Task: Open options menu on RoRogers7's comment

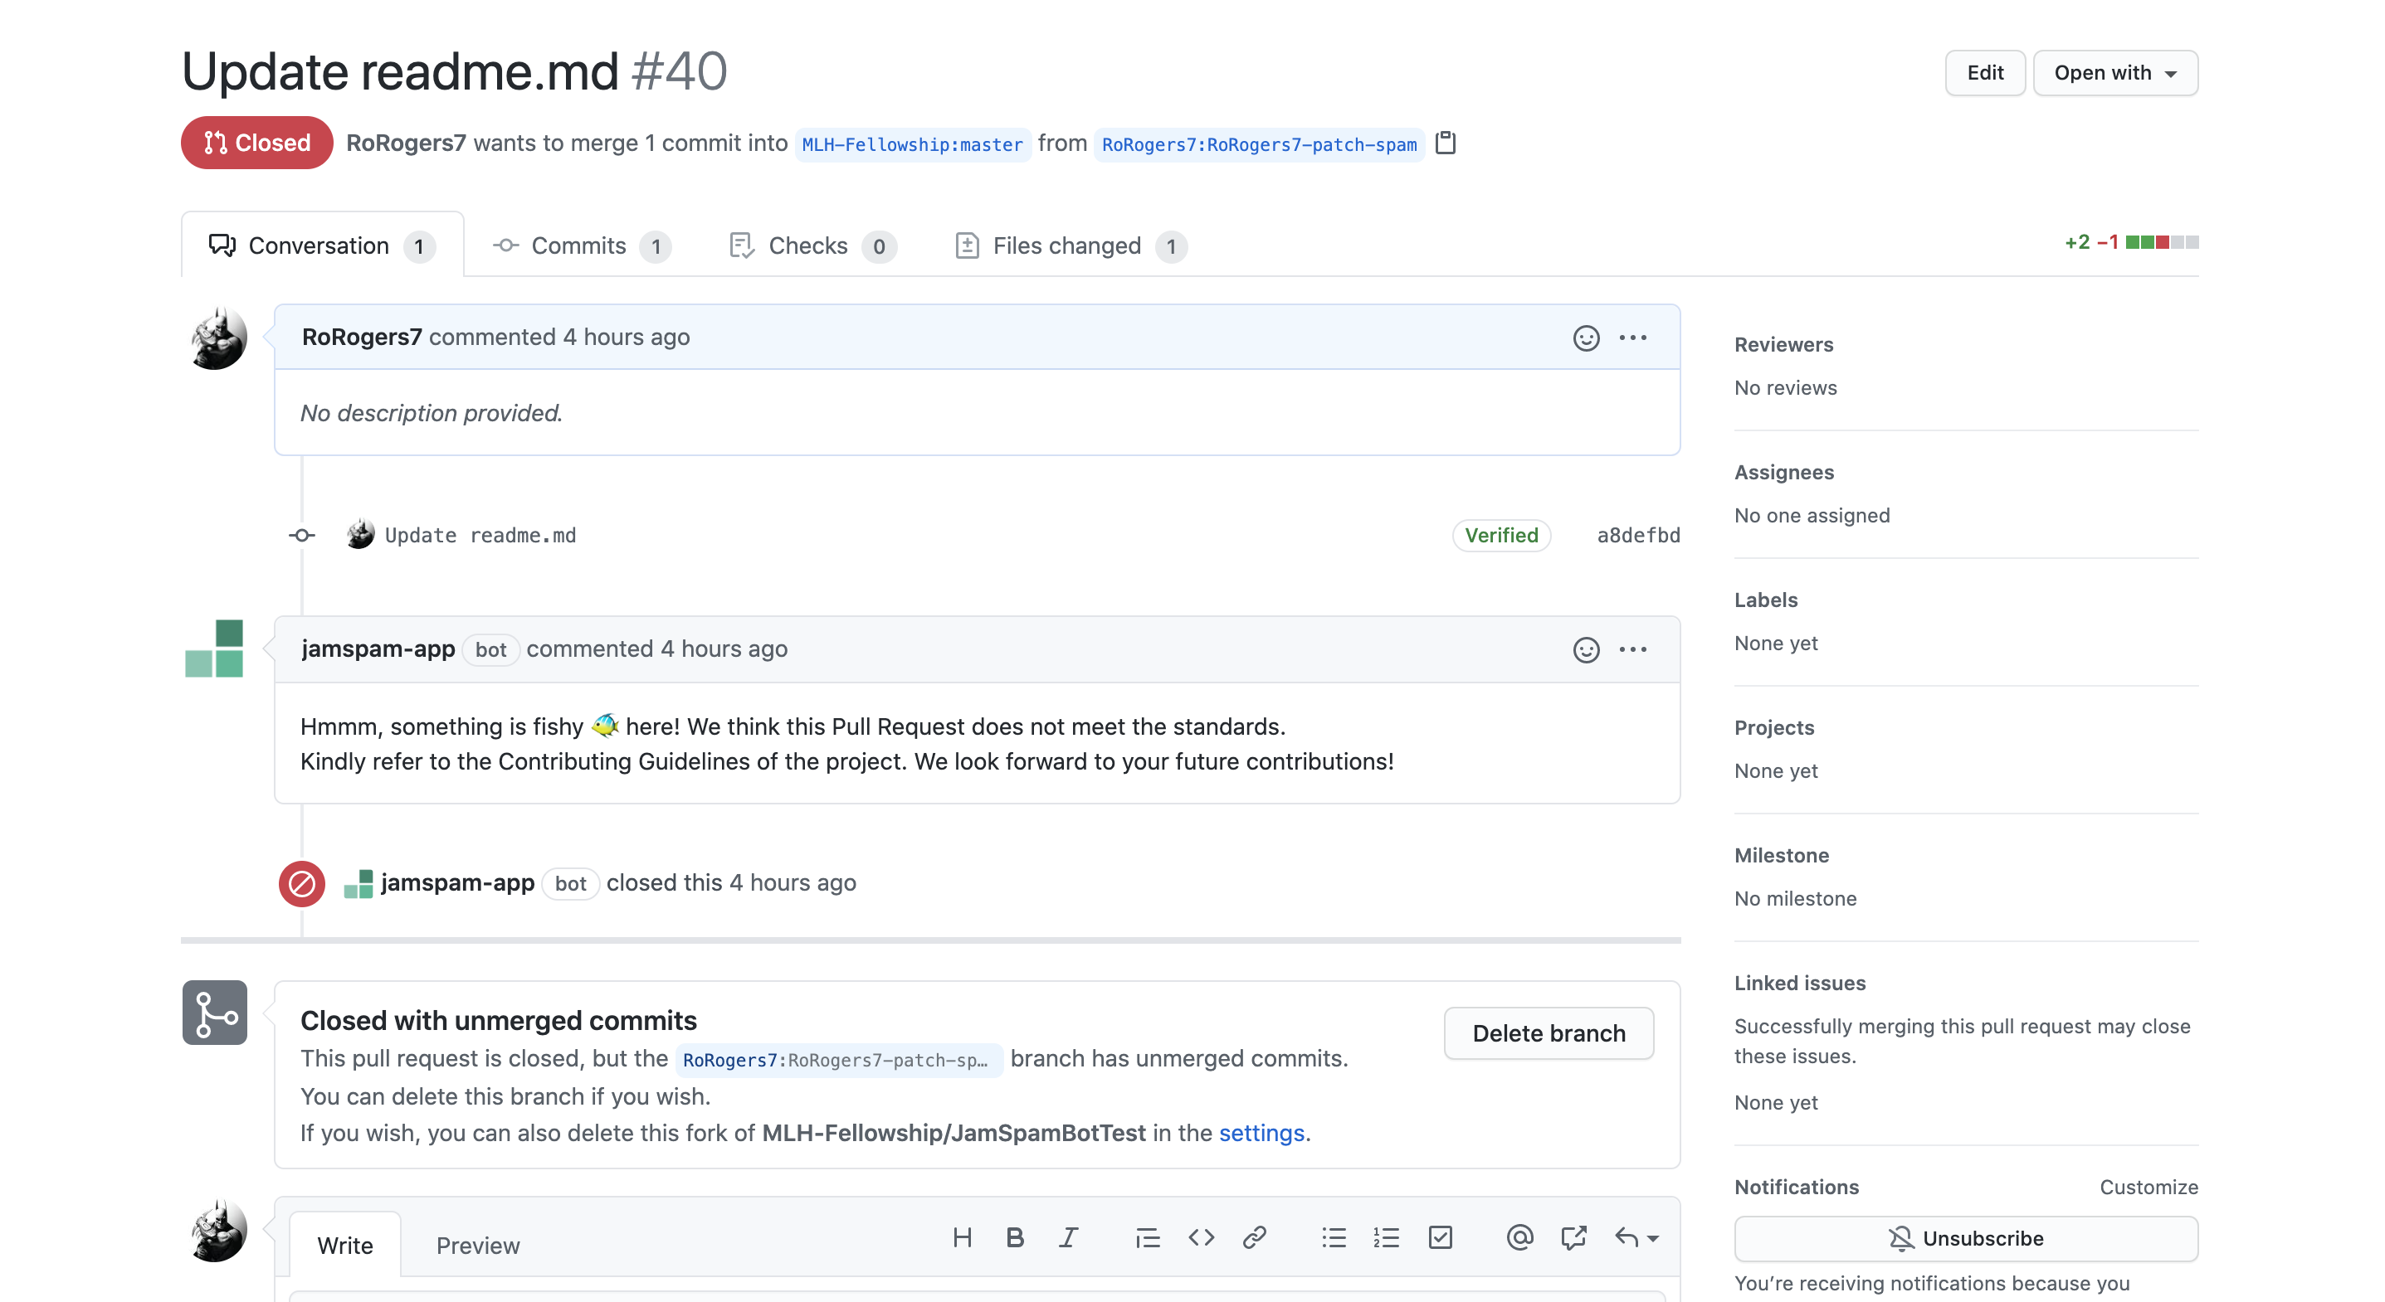Action: tap(1633, 338)
